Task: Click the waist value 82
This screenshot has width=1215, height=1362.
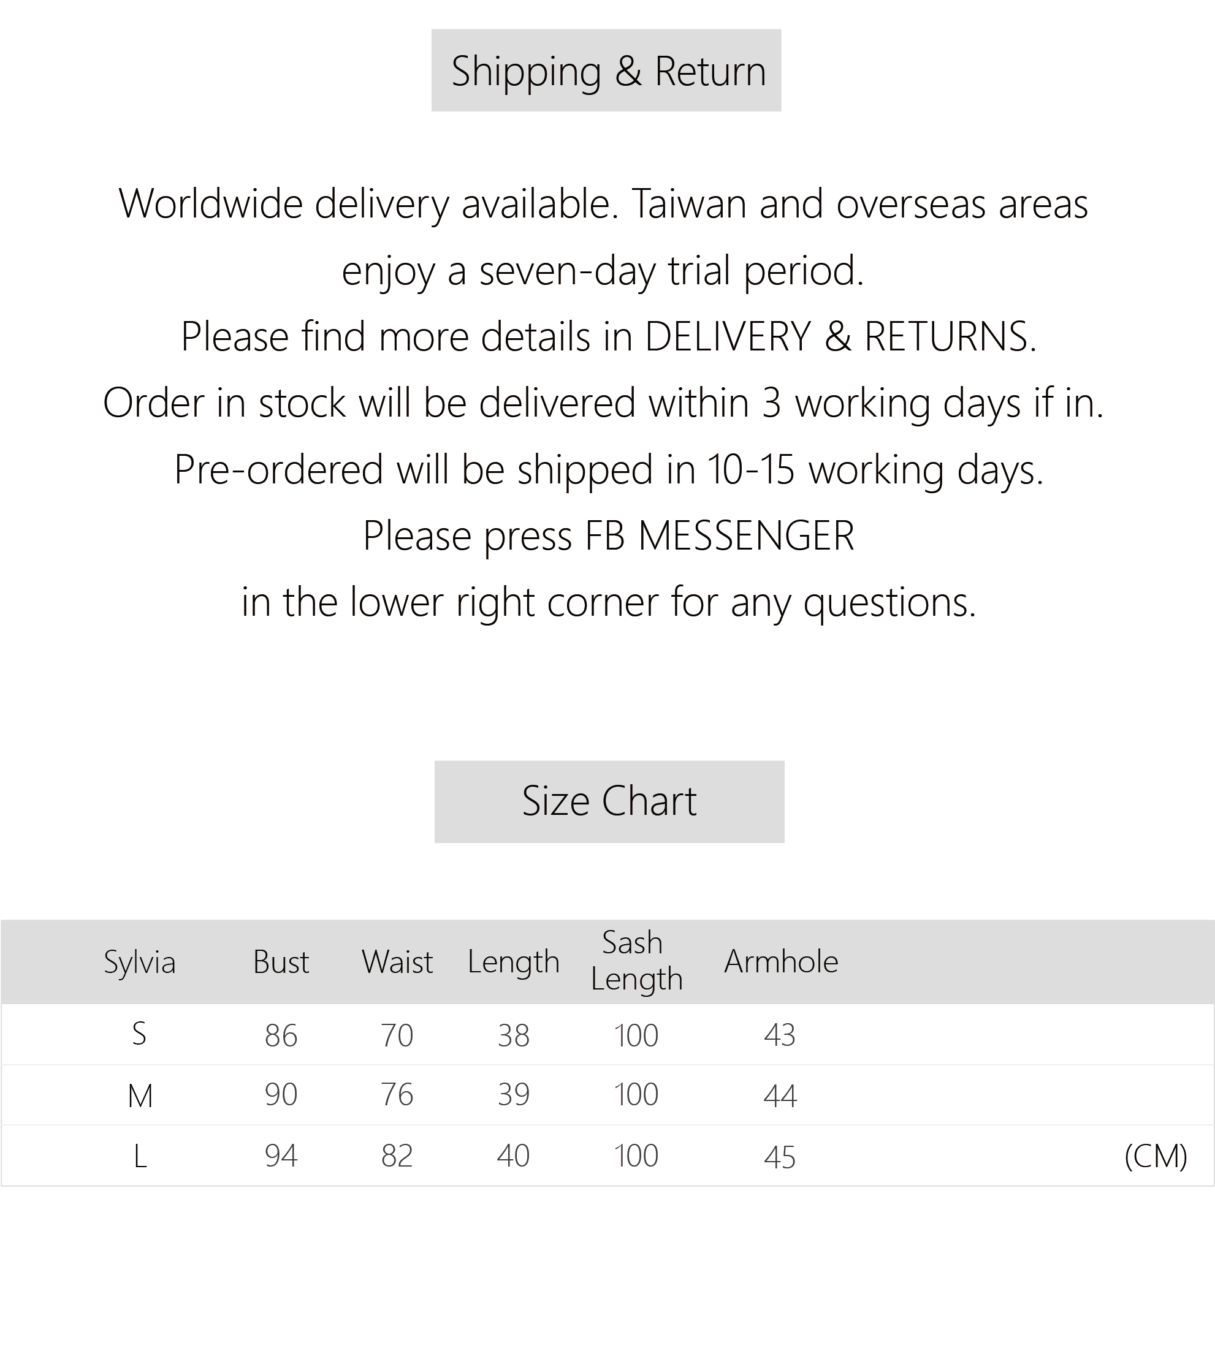Action: click(x=397, y=1156)
